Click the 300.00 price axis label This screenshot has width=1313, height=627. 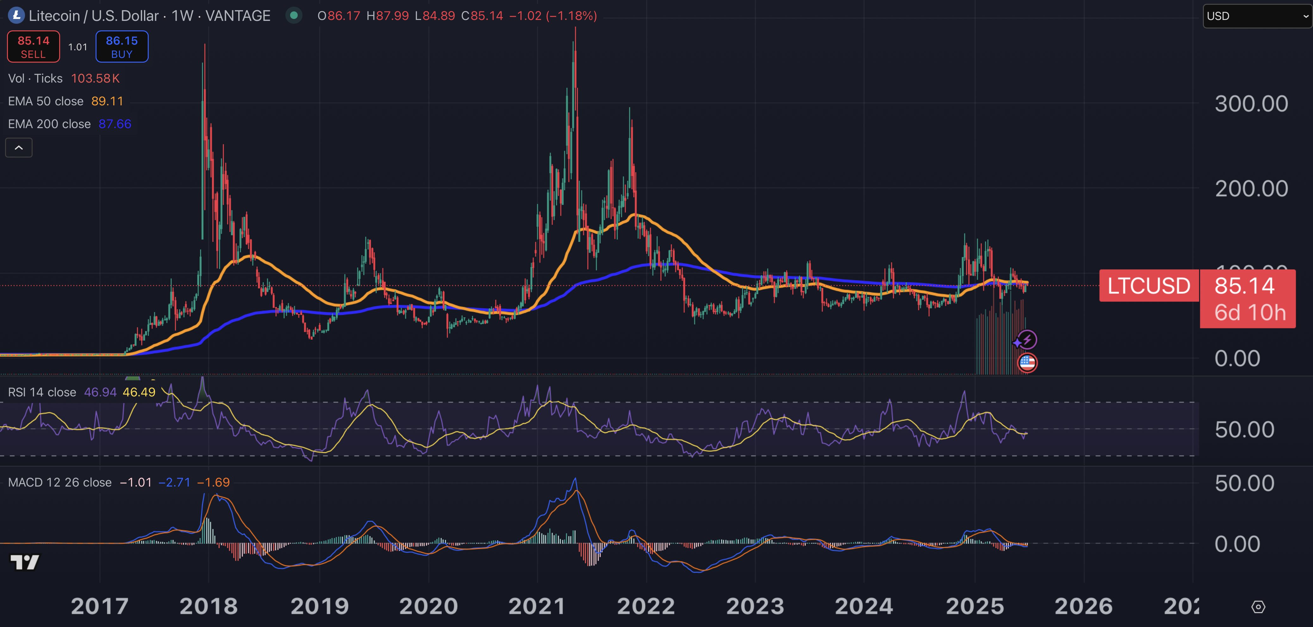(1251, 104)
